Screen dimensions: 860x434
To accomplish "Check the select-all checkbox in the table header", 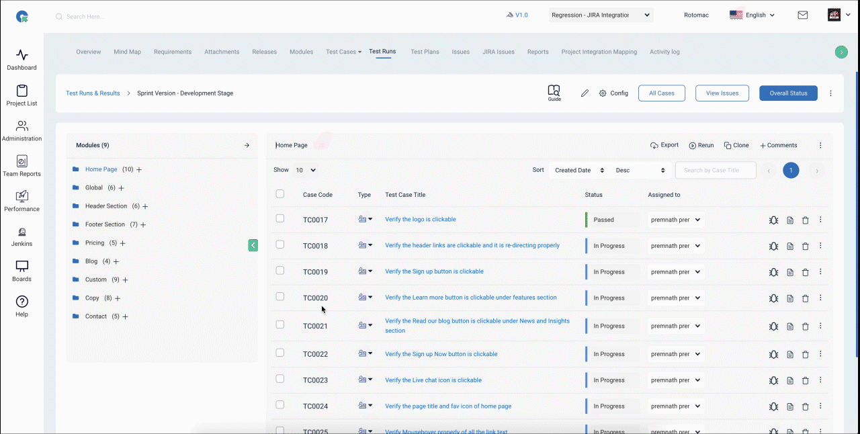I will tap(280, 194).
